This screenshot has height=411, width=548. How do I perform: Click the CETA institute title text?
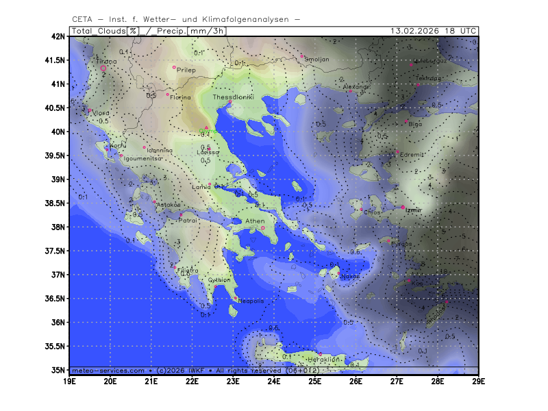coord(186,19)
